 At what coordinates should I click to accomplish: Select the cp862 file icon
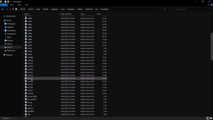pos(26,24)
